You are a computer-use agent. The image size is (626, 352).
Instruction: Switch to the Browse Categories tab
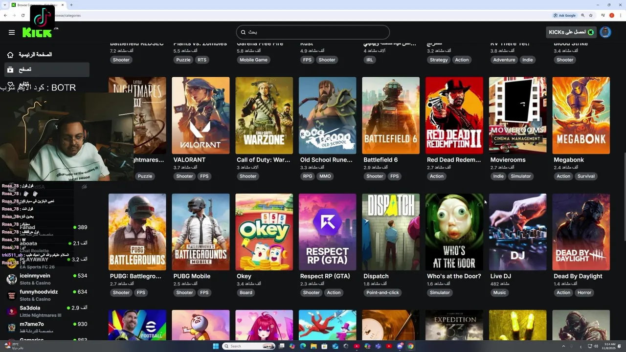[37, 5]
